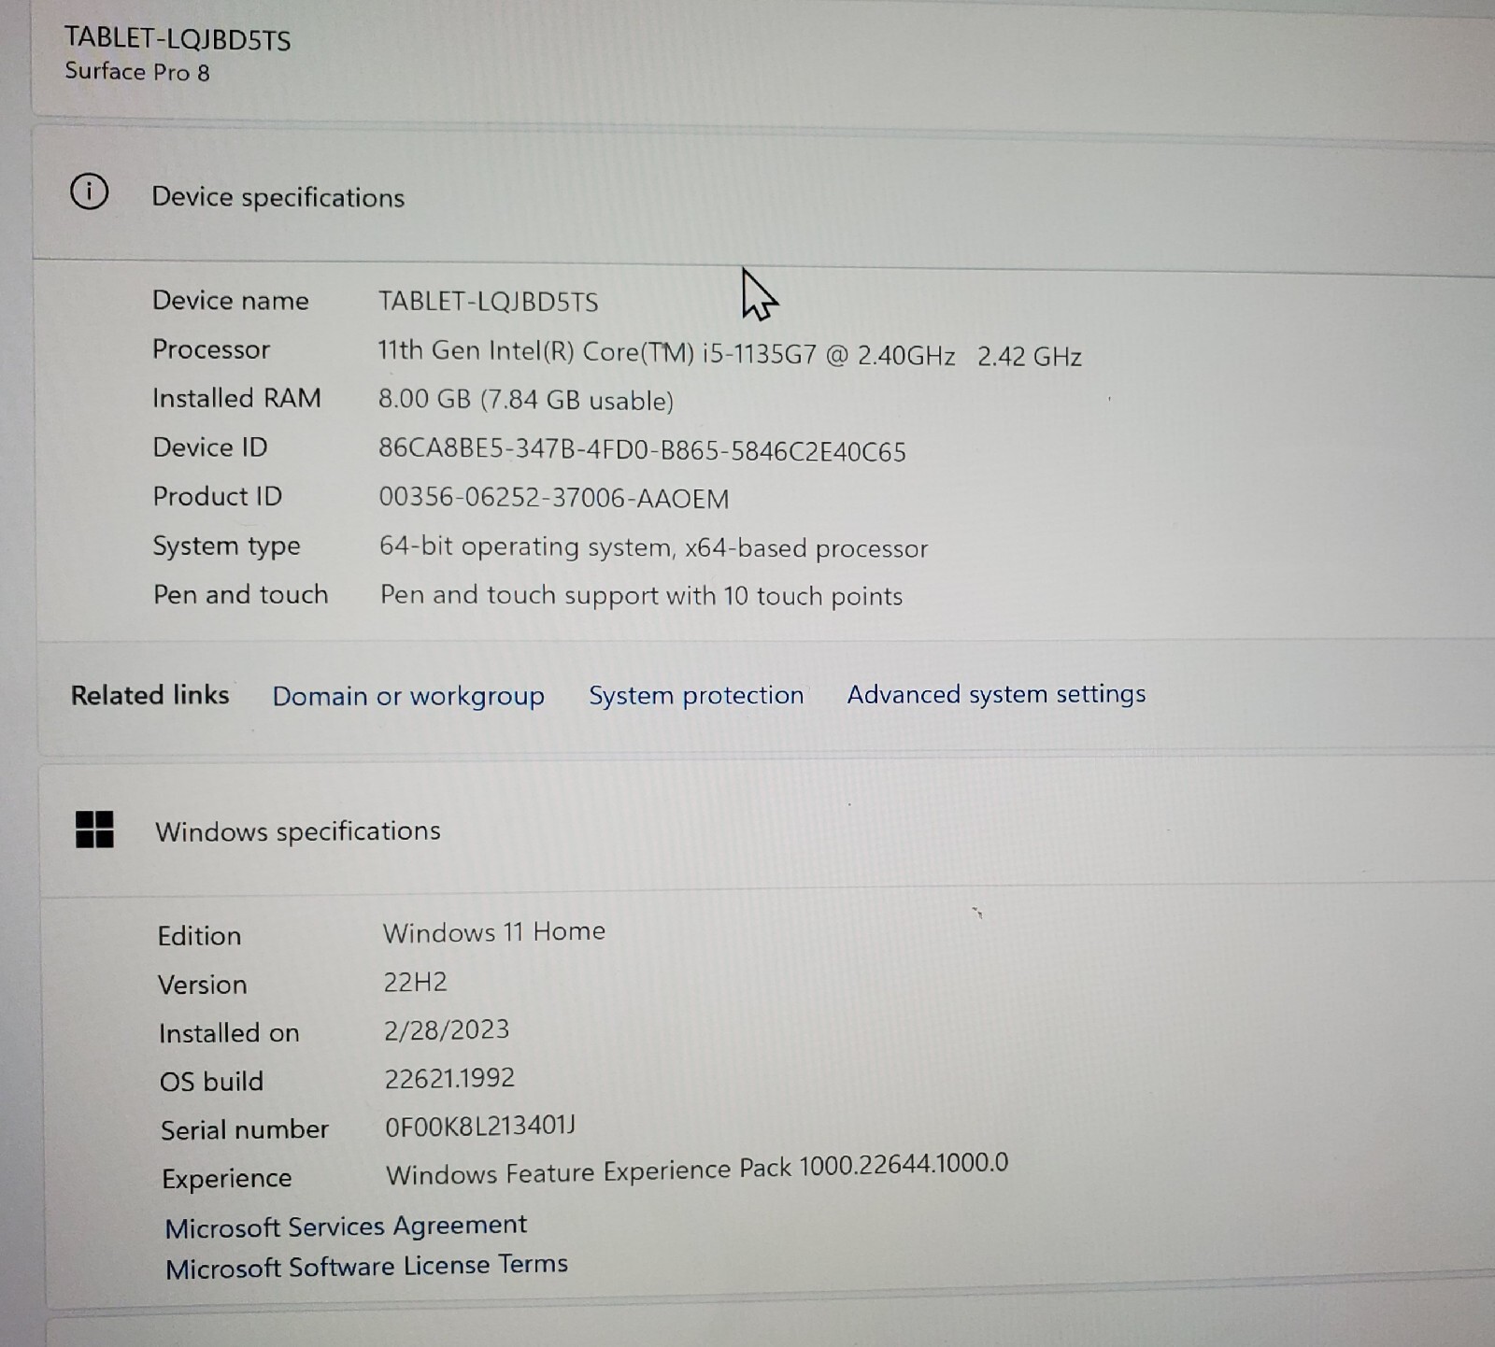Image resolution: width=1495 pixels, height=1347 pixels.
Task: Click the Edition label
Action: pyautogui.click(x=199, y=936)
